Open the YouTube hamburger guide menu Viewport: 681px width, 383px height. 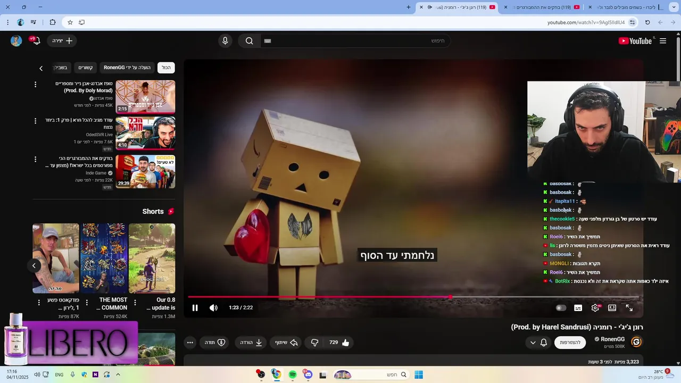[663, 41]
